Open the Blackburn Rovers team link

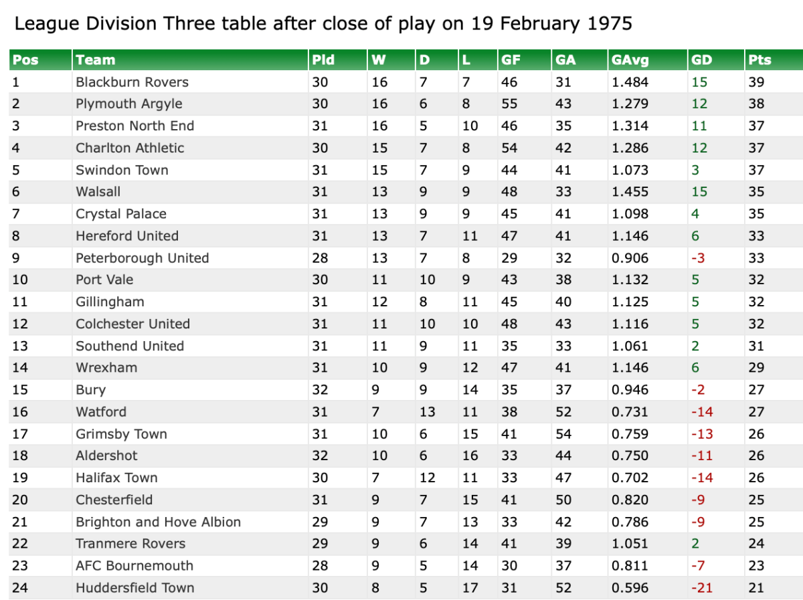click(132, 82)
